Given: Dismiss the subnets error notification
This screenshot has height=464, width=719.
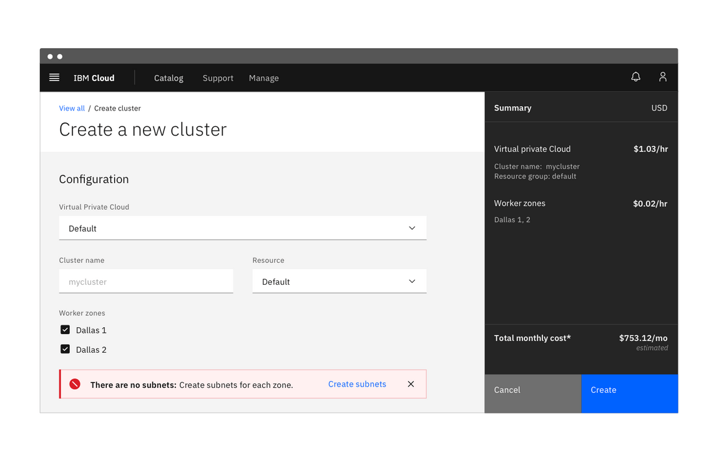Looking at the screenshot, I should point(411,384).
